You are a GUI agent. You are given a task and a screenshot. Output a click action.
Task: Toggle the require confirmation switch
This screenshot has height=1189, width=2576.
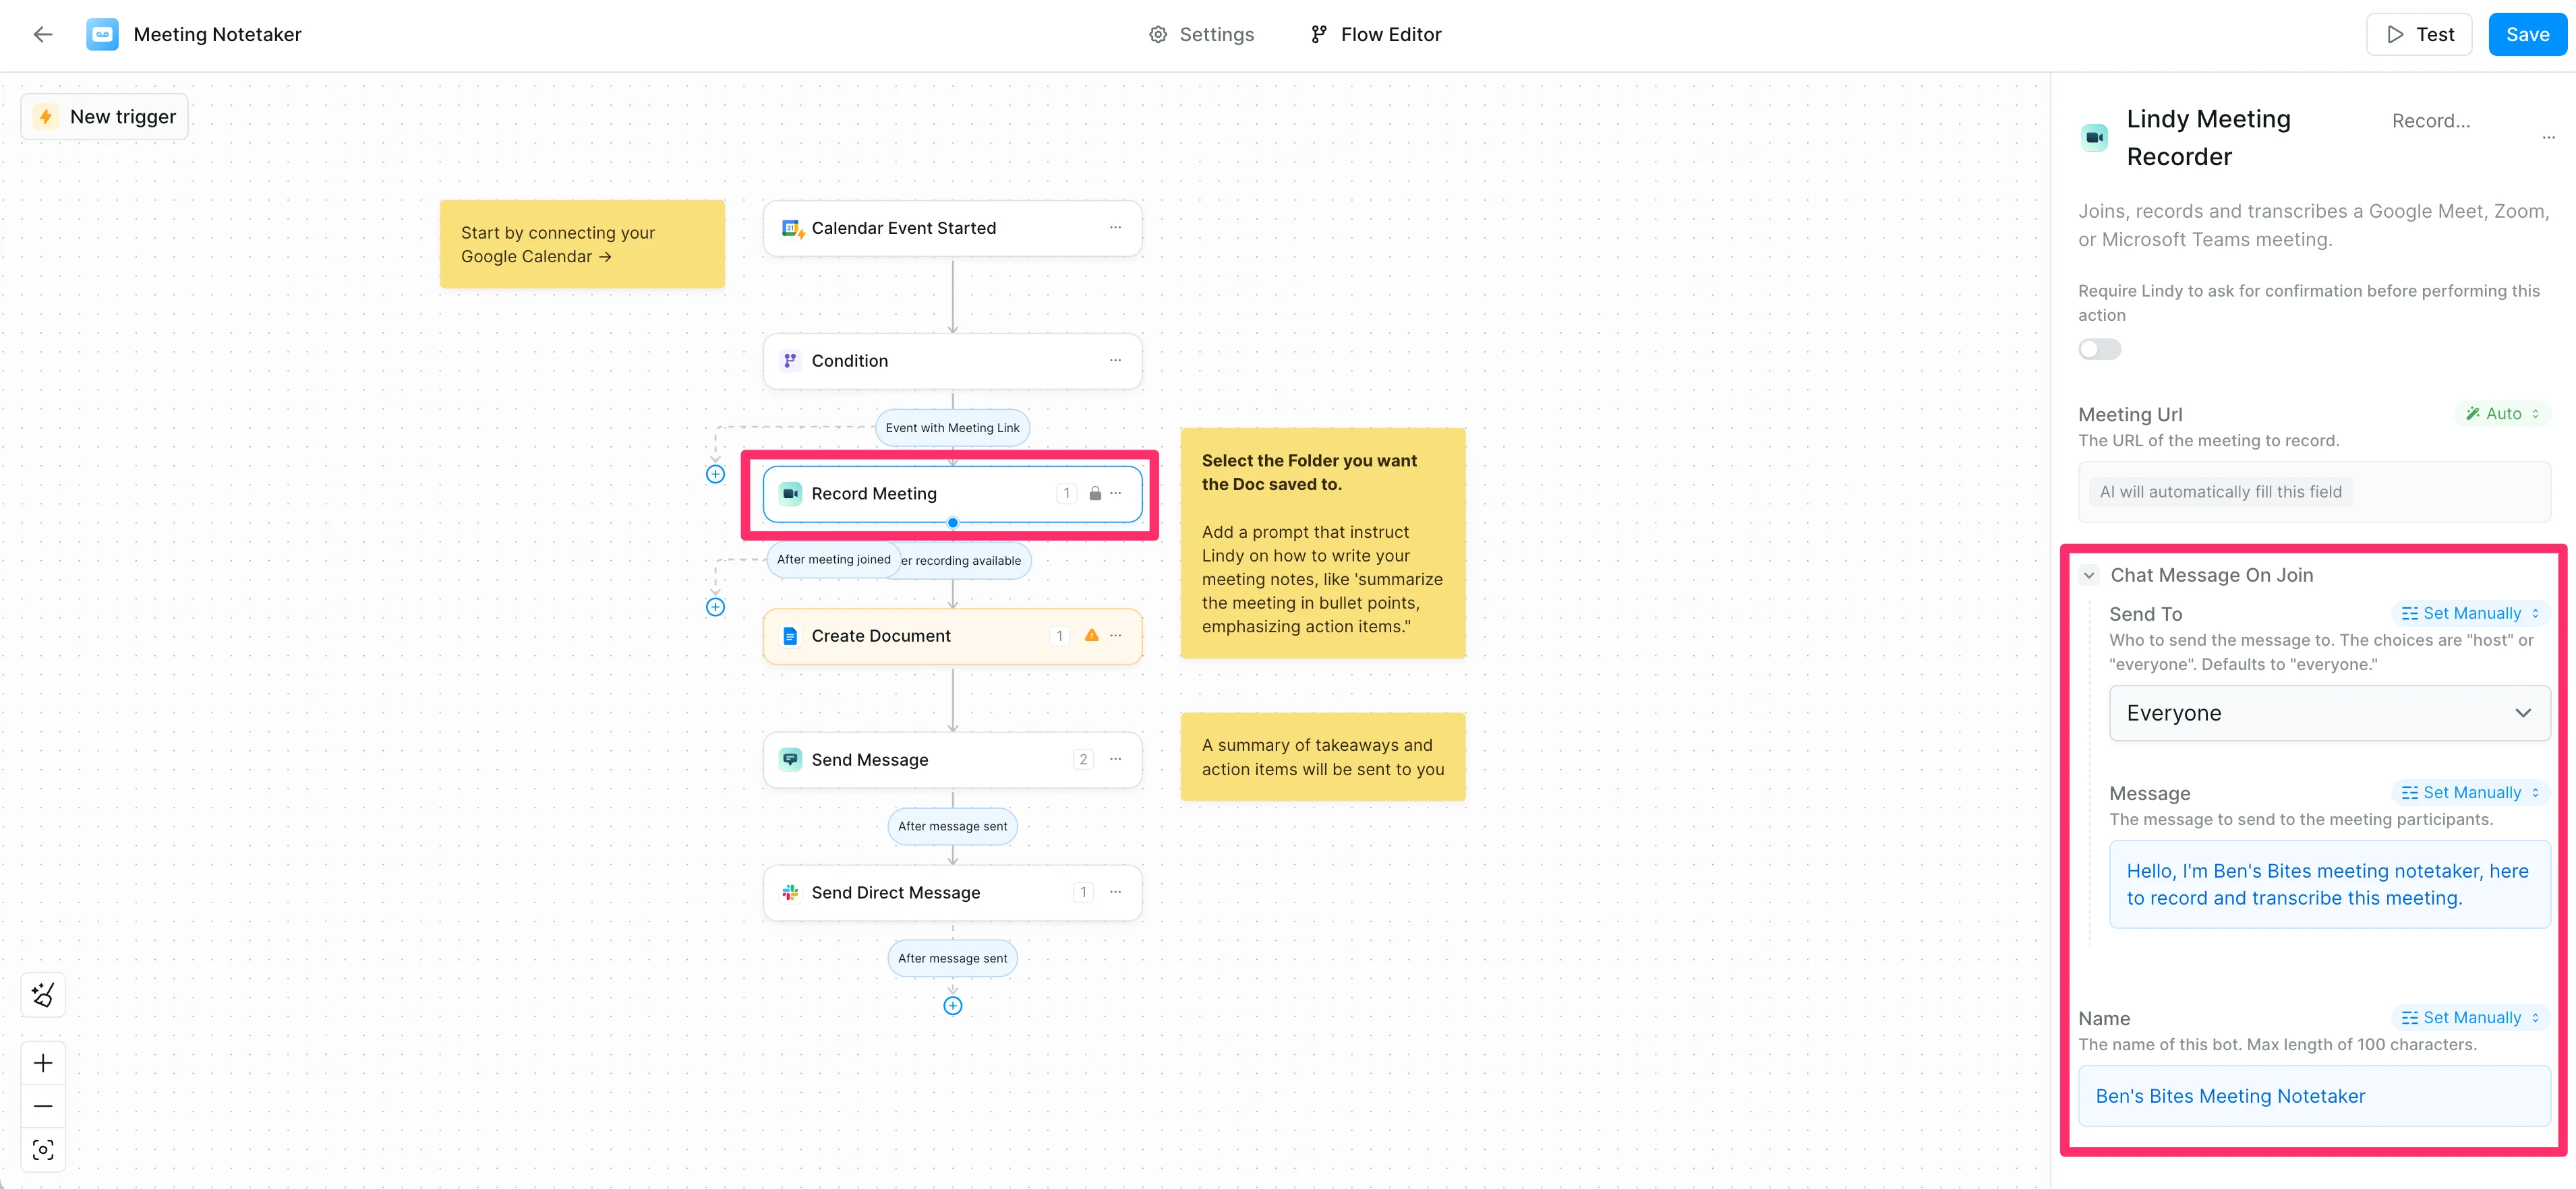(2099, 350)
